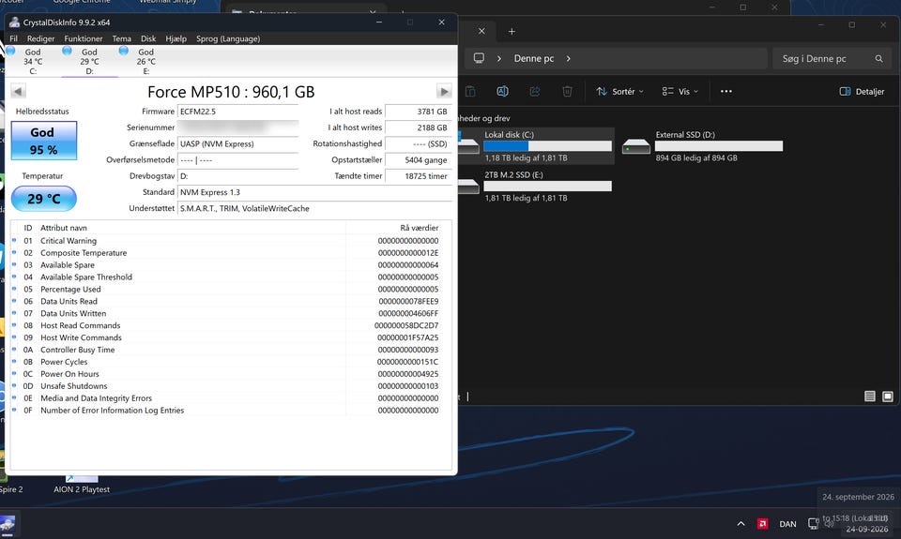
Task: Click the Grænseflade field UASP (NVM Express)
Action: click(237, 143)
